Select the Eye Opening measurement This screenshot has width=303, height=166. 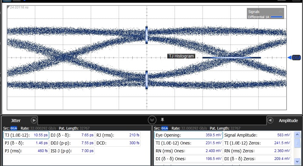tap(188, 135)
